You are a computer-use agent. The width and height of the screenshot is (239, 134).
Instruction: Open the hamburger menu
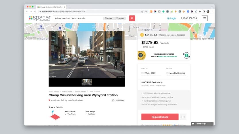[205, 18]
